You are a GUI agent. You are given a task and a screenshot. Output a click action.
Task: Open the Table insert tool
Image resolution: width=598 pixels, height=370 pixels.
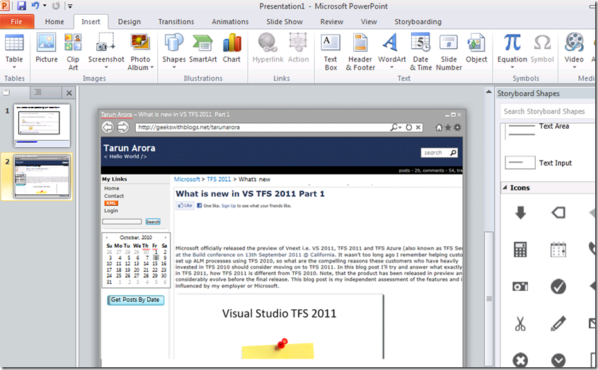[14, 51]
